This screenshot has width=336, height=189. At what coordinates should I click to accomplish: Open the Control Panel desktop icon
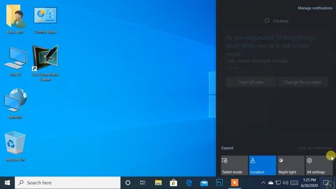pyautogui.click(x=45, y=15)
